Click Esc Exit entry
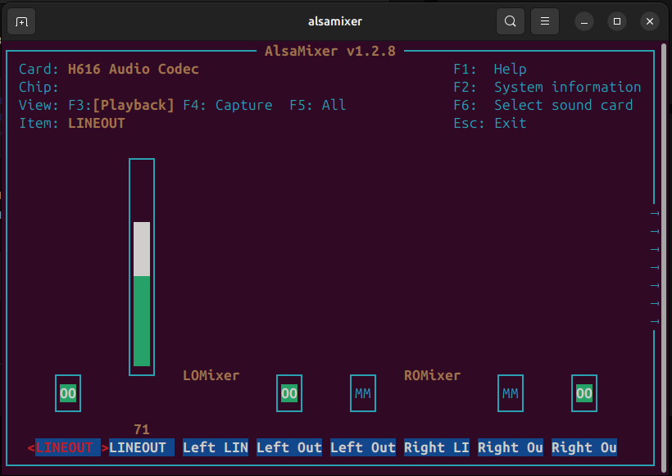This screenshot has height=476, width=672. (x=490, y=124)
